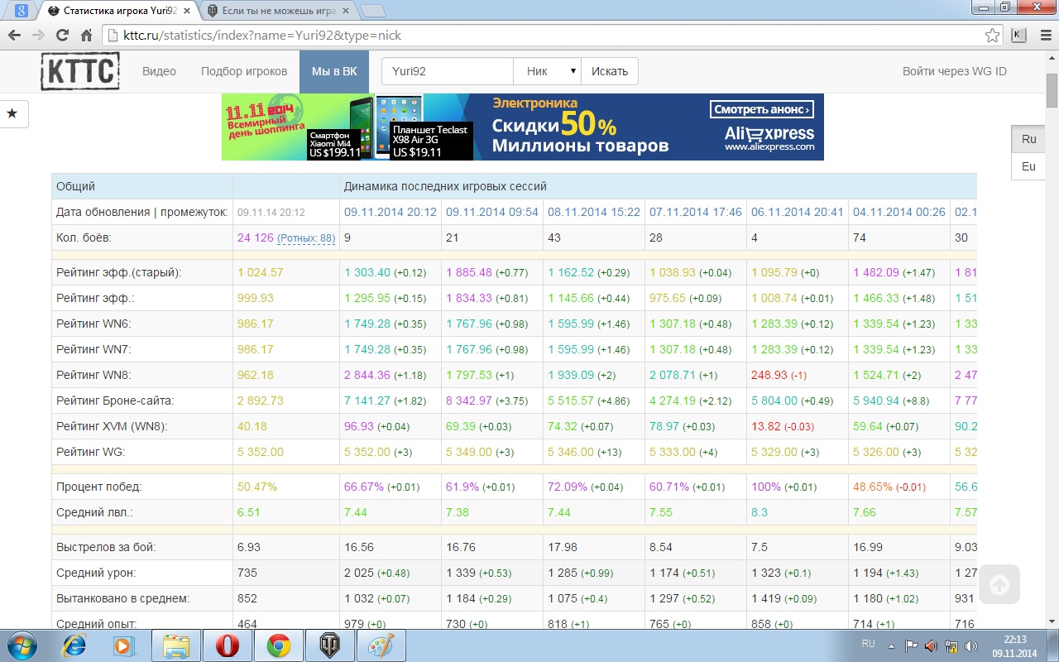Click the win percentage '50.47%'
The image size is (1059, 662).
tap(257, 487)
